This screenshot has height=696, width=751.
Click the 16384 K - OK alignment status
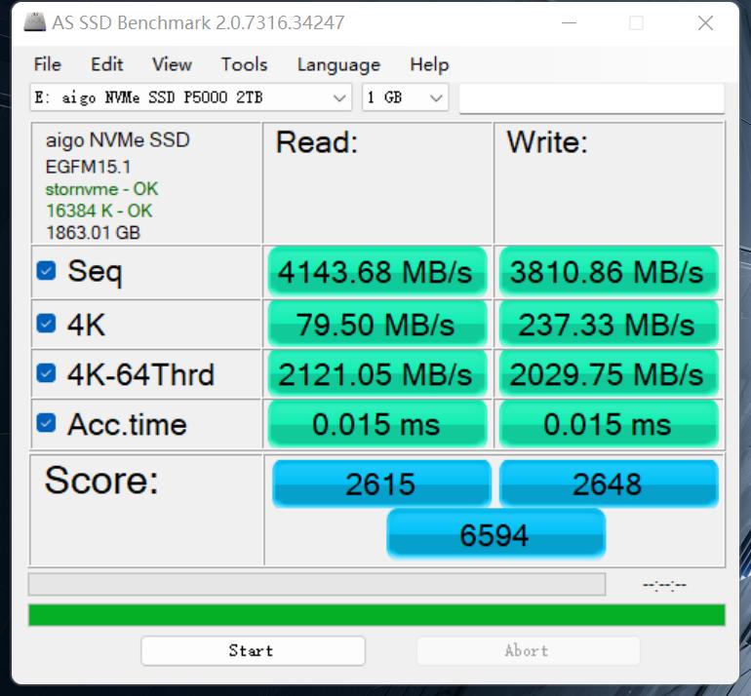pyautogui.click(x=99, y=211)
